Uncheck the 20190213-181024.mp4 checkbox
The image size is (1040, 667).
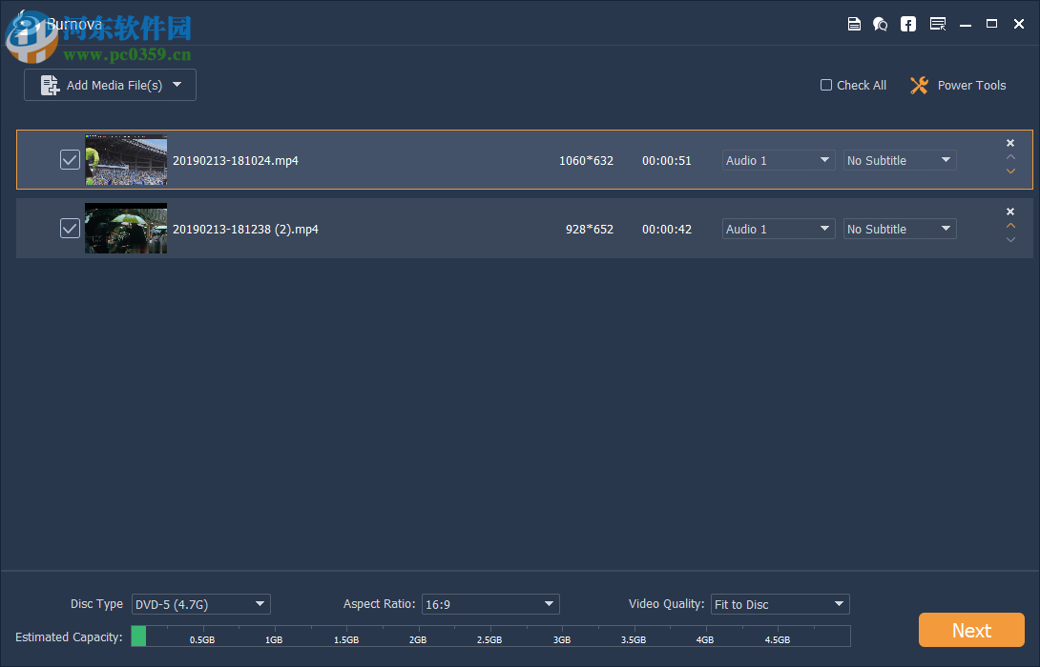(x=70, y=160)
